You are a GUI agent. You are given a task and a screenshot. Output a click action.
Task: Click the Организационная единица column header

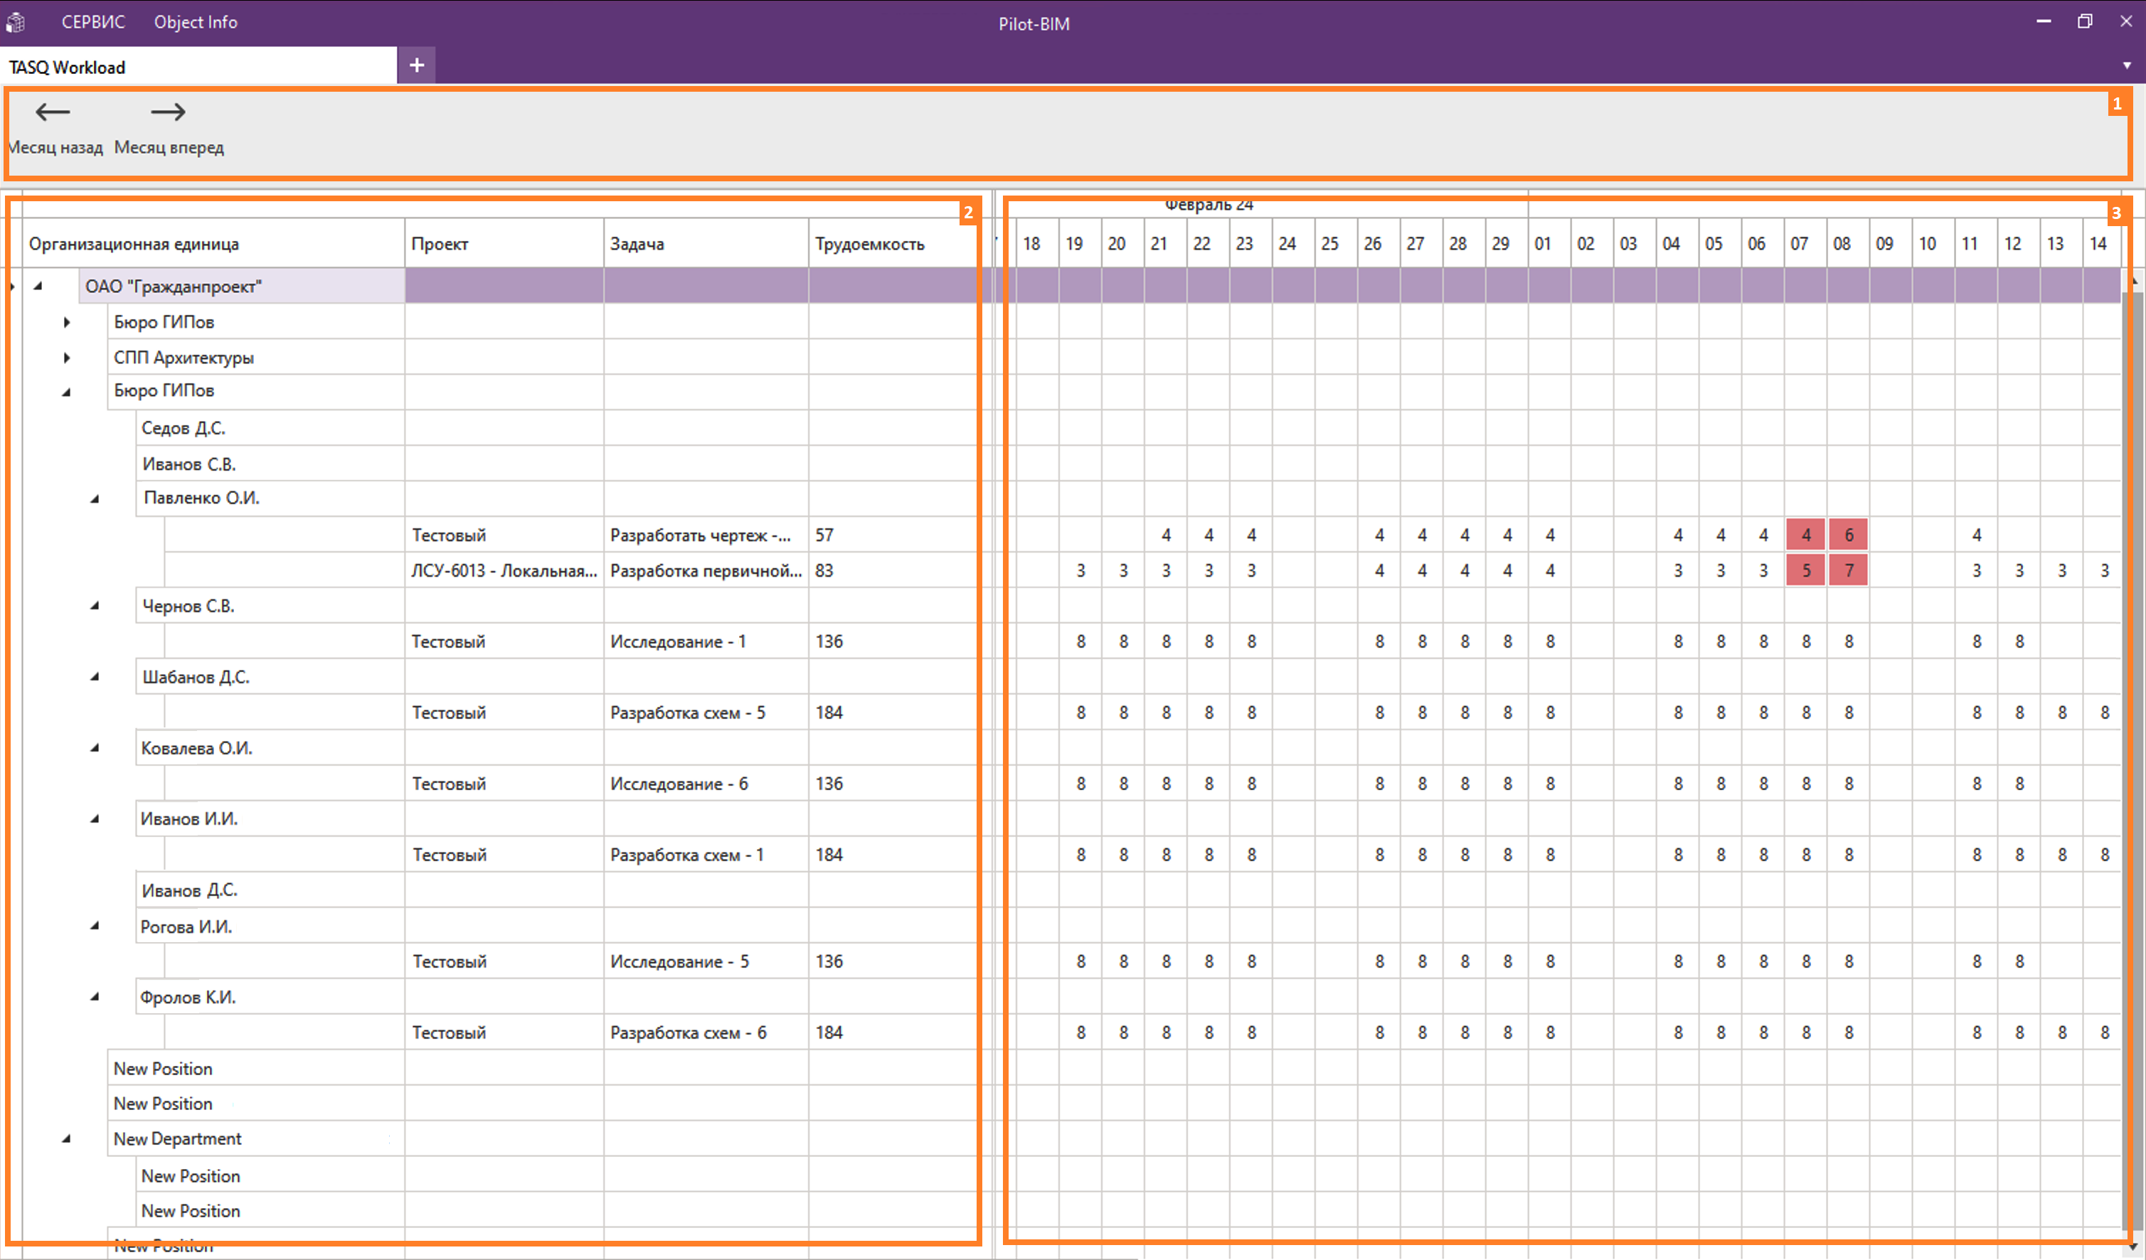134,245
